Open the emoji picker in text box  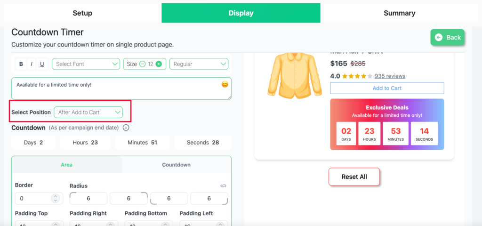click(x=225, y=84)
